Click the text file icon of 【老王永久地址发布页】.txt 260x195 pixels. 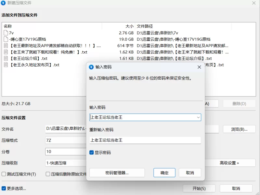(x=6, y=65)
